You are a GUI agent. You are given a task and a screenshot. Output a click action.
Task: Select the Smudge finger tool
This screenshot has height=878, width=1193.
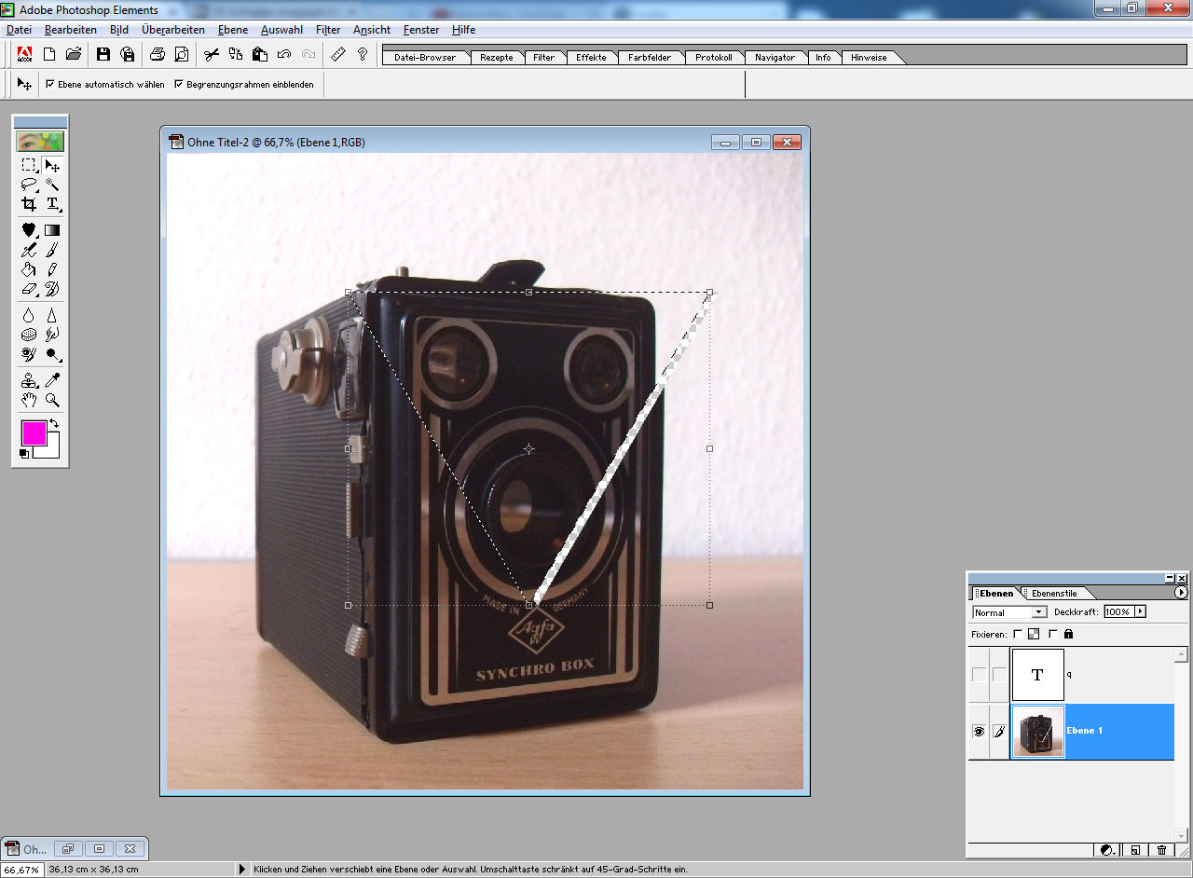[x=52, y=335]
